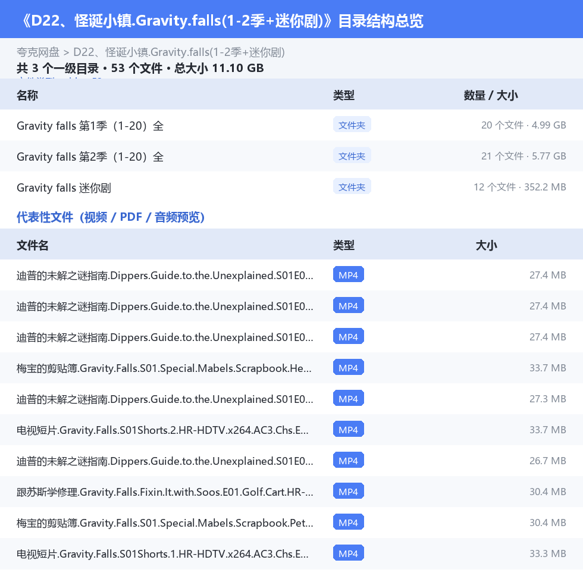Click the 文件名 column header
583x588 pixels.
(32, 245)
